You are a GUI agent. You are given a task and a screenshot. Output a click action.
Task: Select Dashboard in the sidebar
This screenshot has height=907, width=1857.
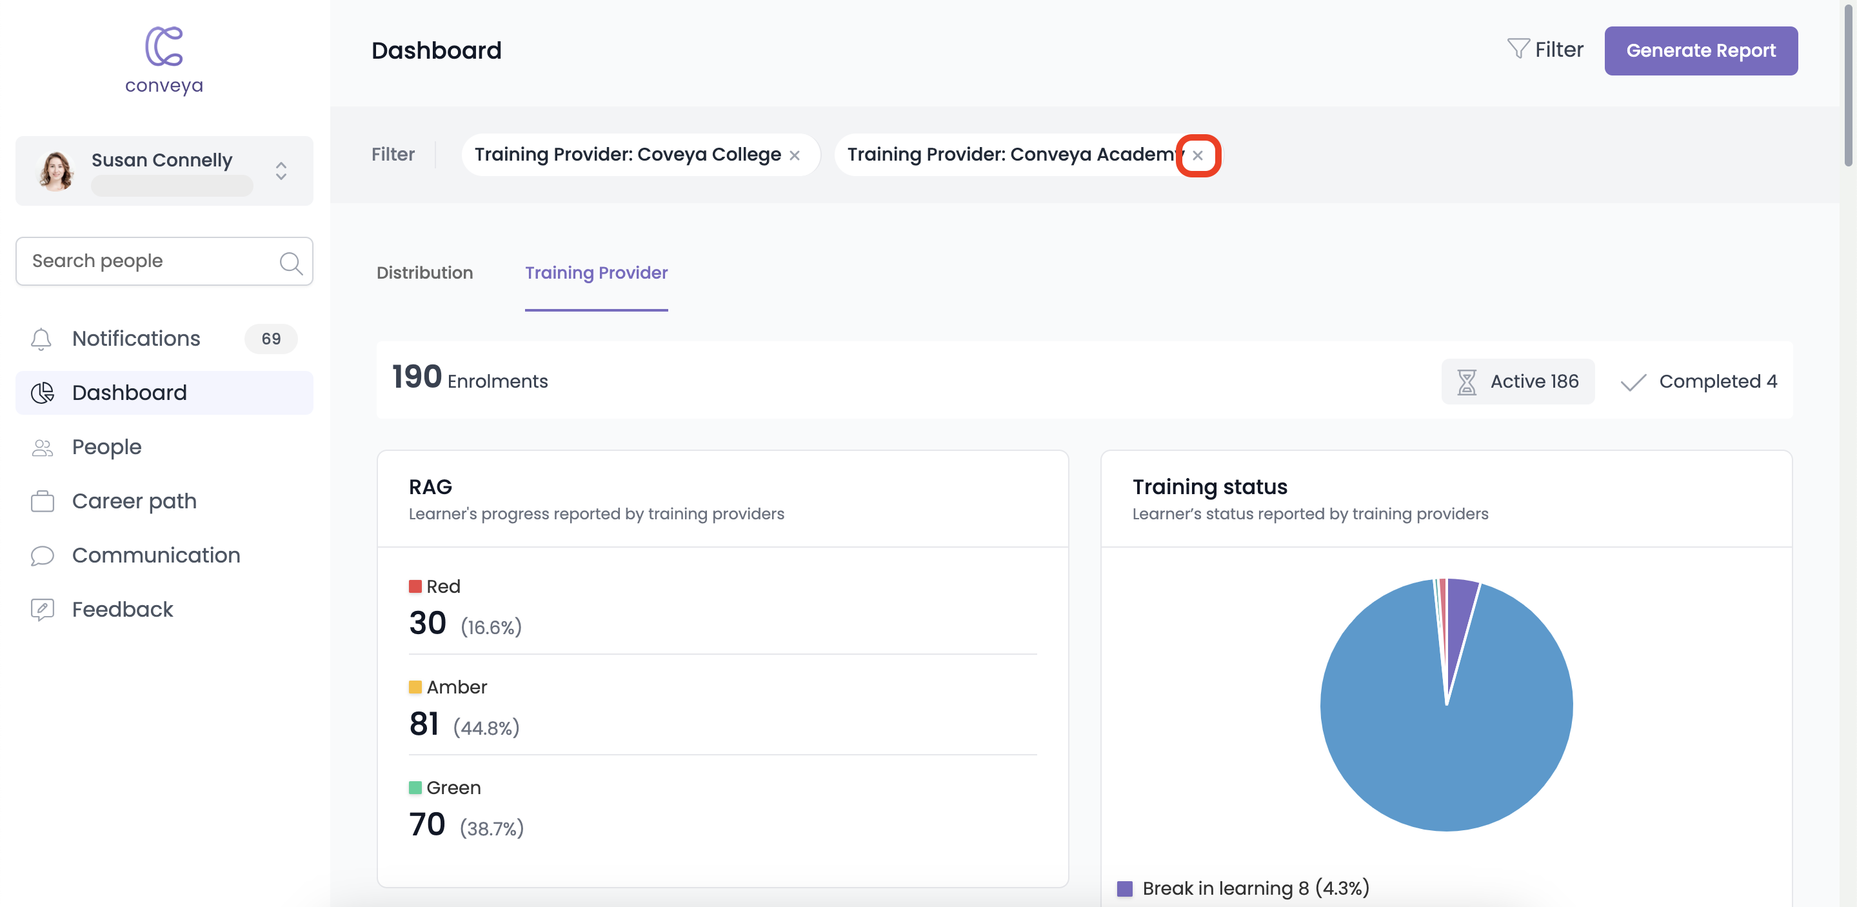[x=164, y=393]
